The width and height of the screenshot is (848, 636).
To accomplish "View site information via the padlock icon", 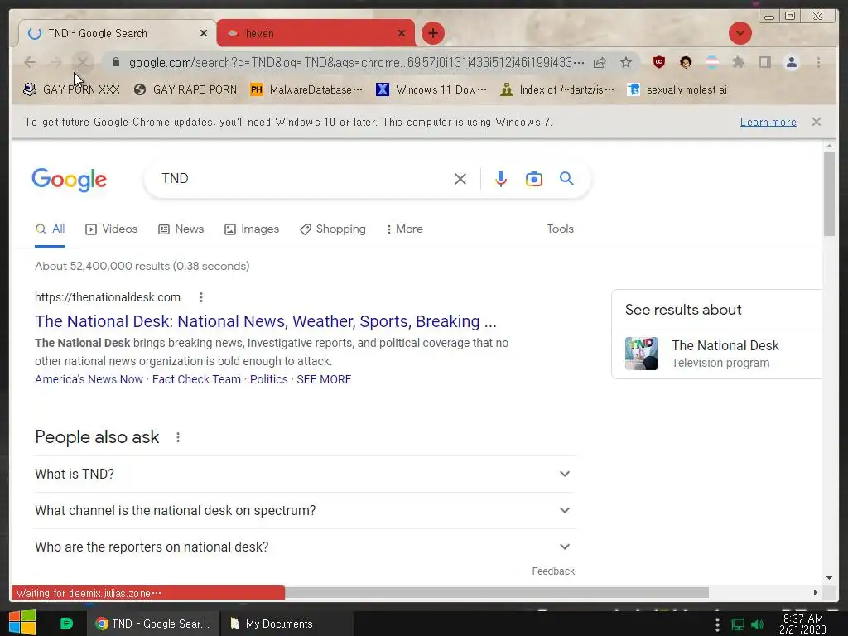I will click(x=116, y=63).
